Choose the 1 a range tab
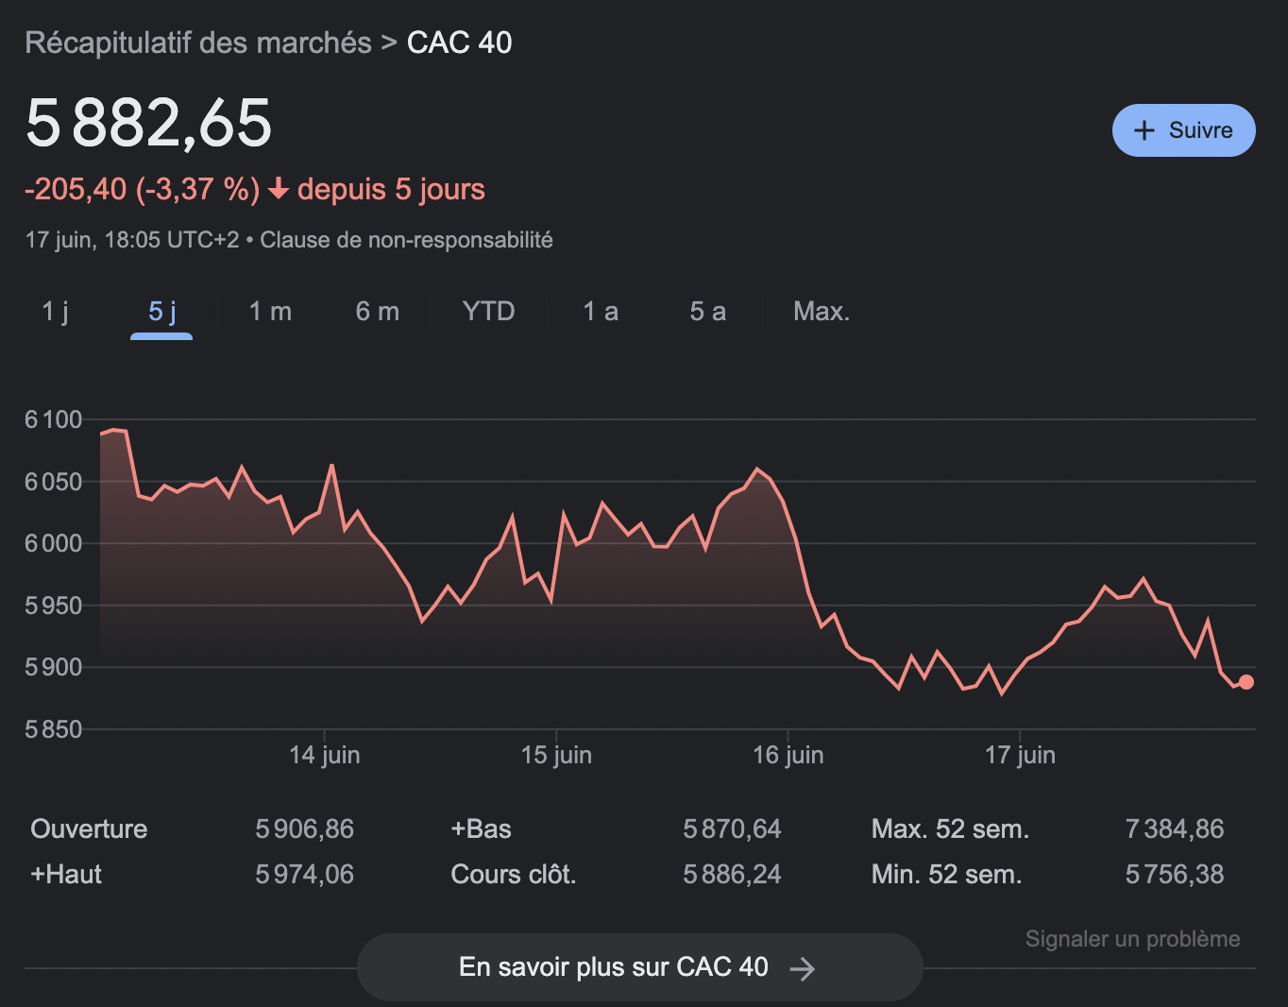 click(600, 311)
